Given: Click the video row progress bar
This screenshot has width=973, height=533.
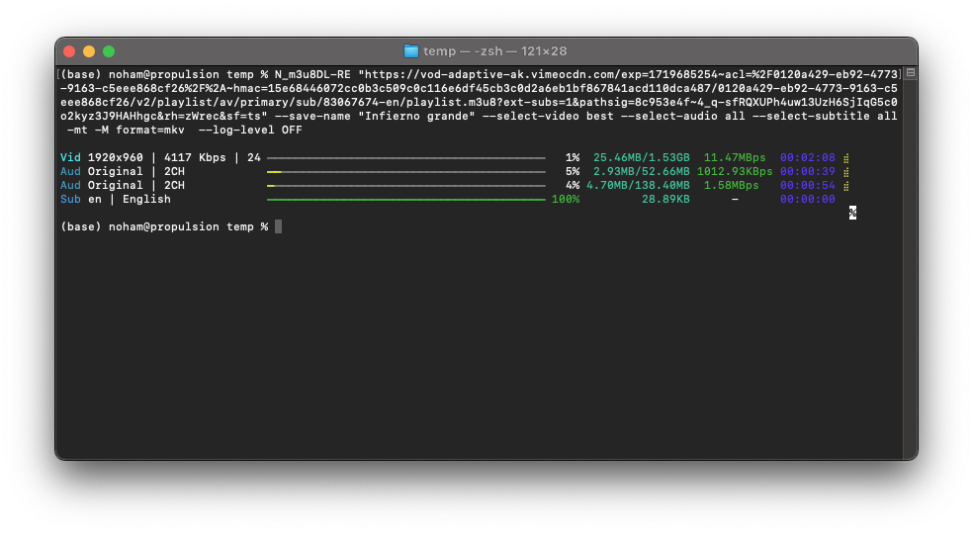Looking at the screenshot, I should point(405,158).
